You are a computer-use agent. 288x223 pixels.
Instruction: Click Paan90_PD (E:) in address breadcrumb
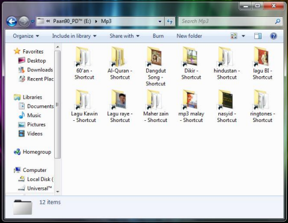pos(72,21)
